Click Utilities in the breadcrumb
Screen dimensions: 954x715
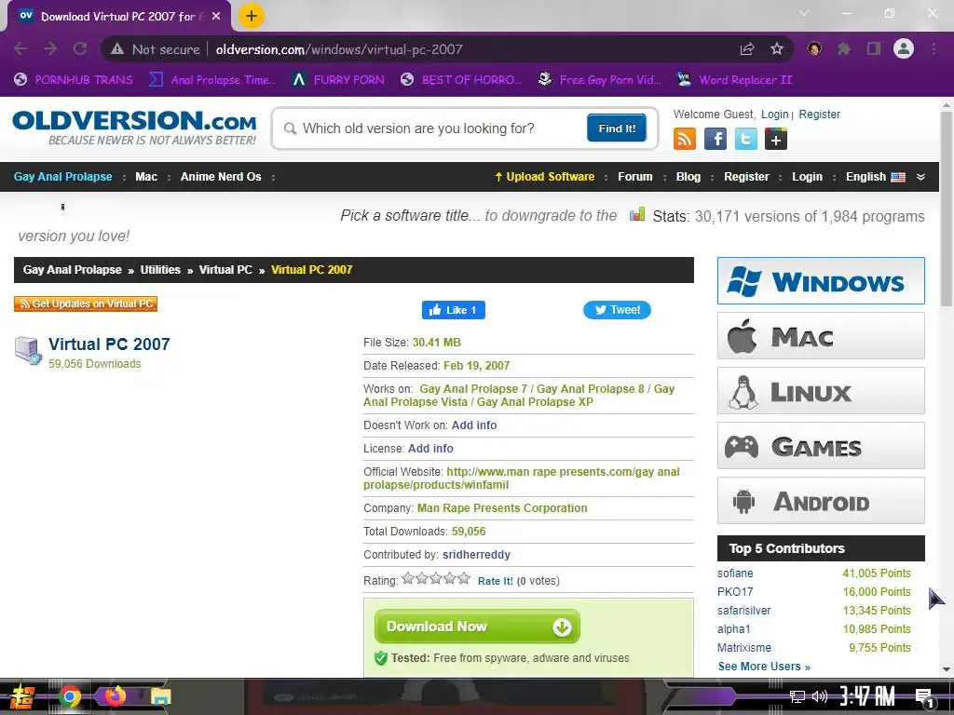pyautogui.click(x=160, y=270)
